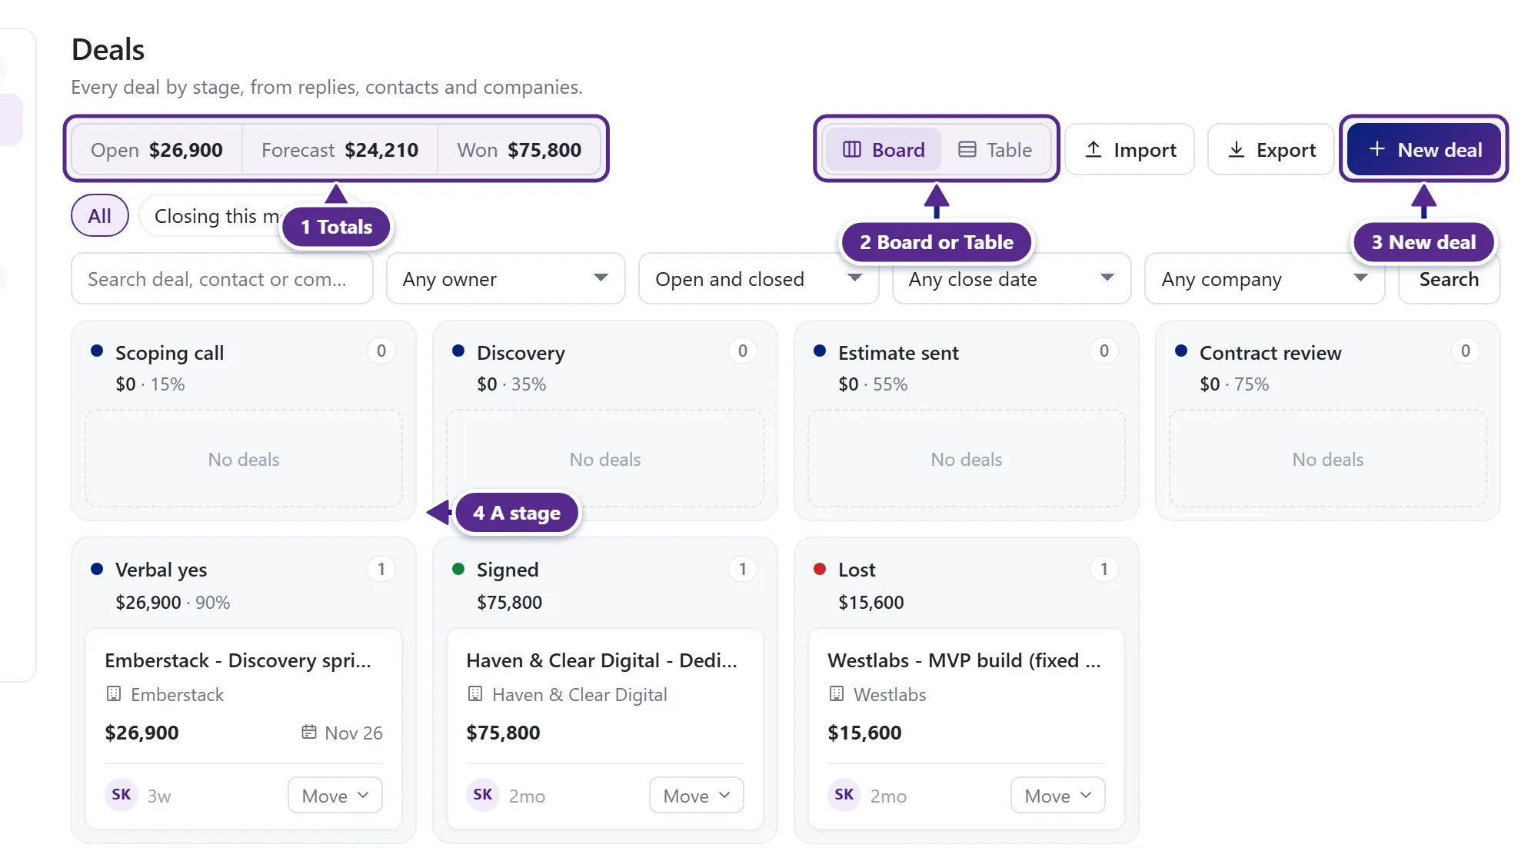Open the Any company dropdown
The width and height of the screenshot is (1538, 861).
point(1265,279)
